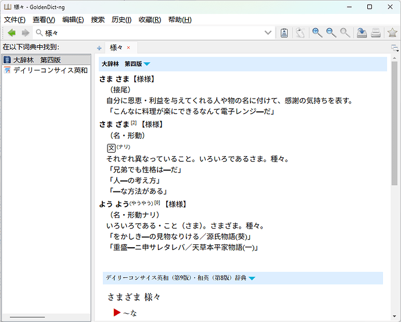401x322 pixels.
Task: Click the 電子レンジ example sentence
Action: click(191, 111)
